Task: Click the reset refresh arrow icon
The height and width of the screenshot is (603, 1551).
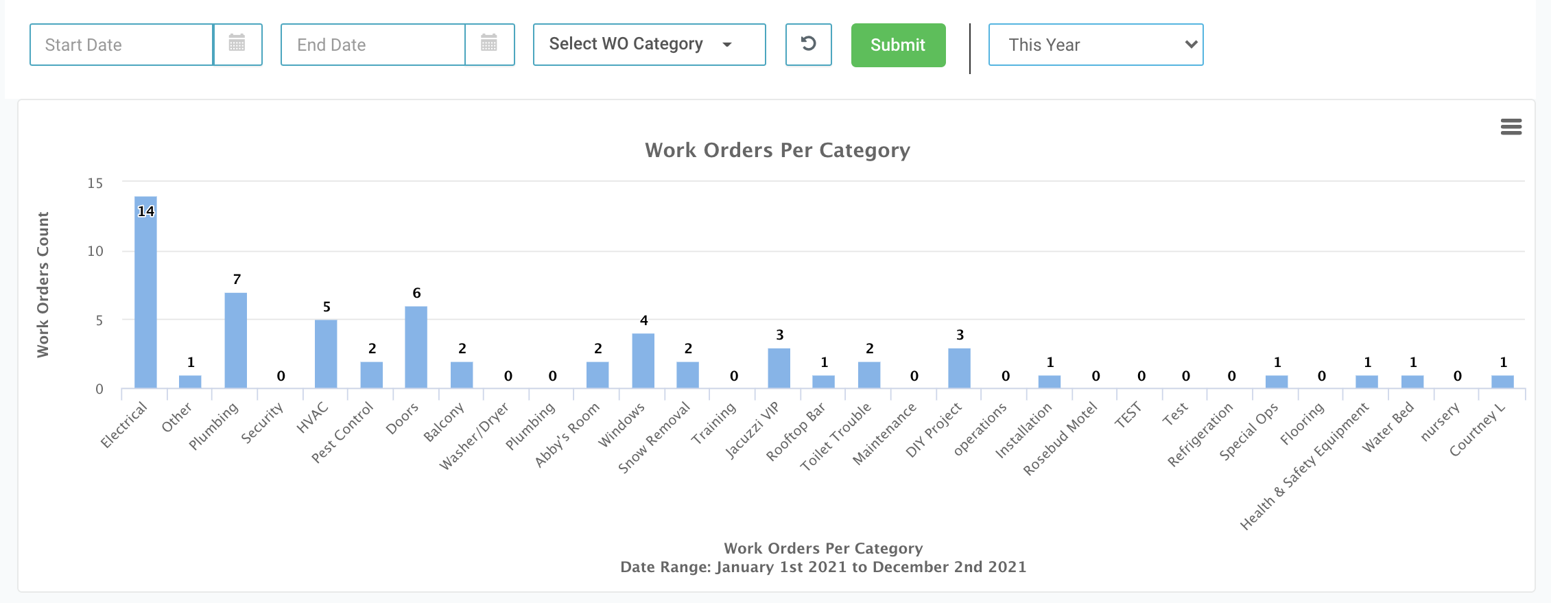Action: 808,45
